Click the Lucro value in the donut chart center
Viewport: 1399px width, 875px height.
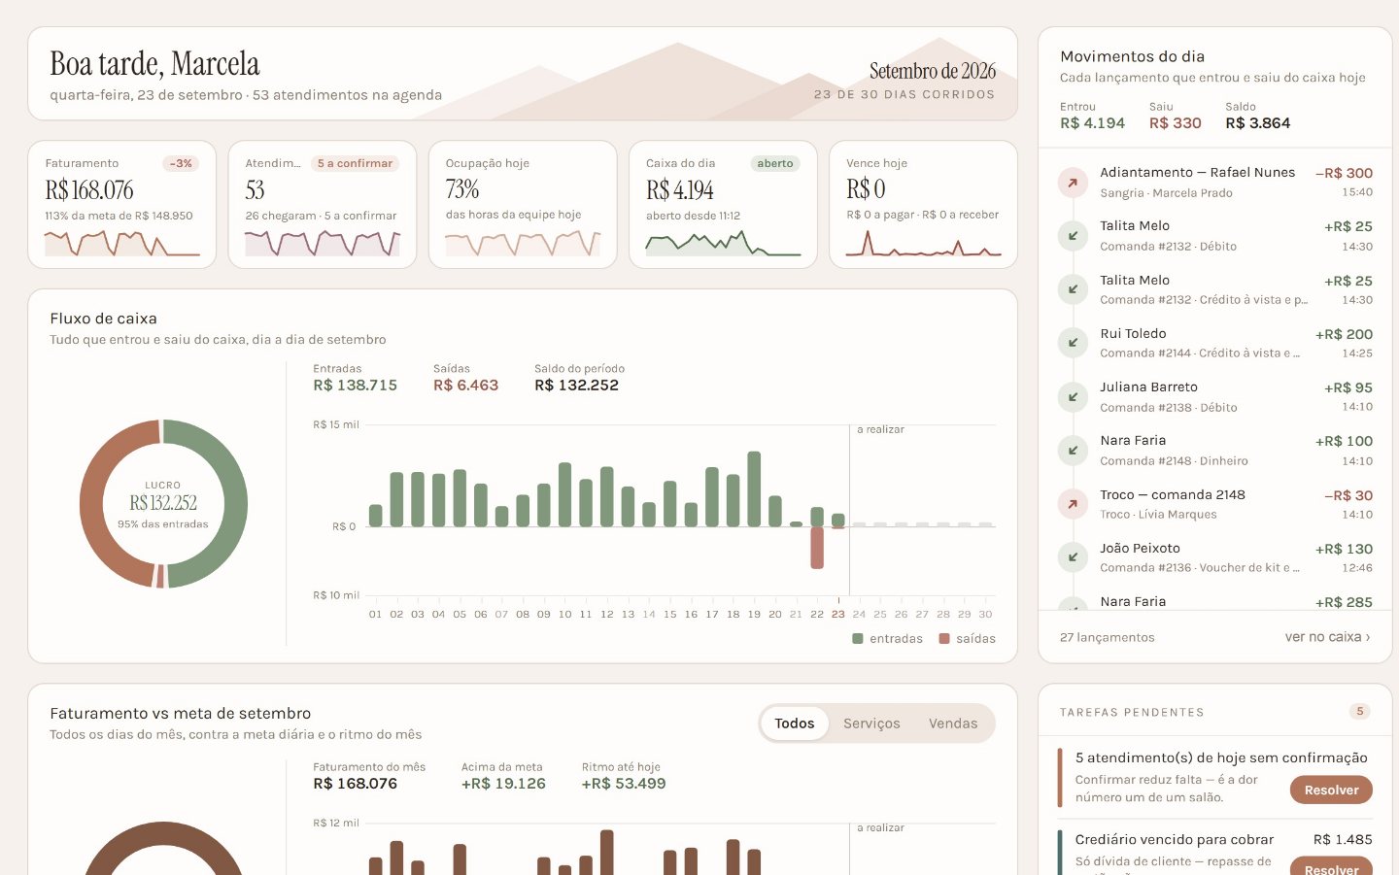[x=163, y=503]
